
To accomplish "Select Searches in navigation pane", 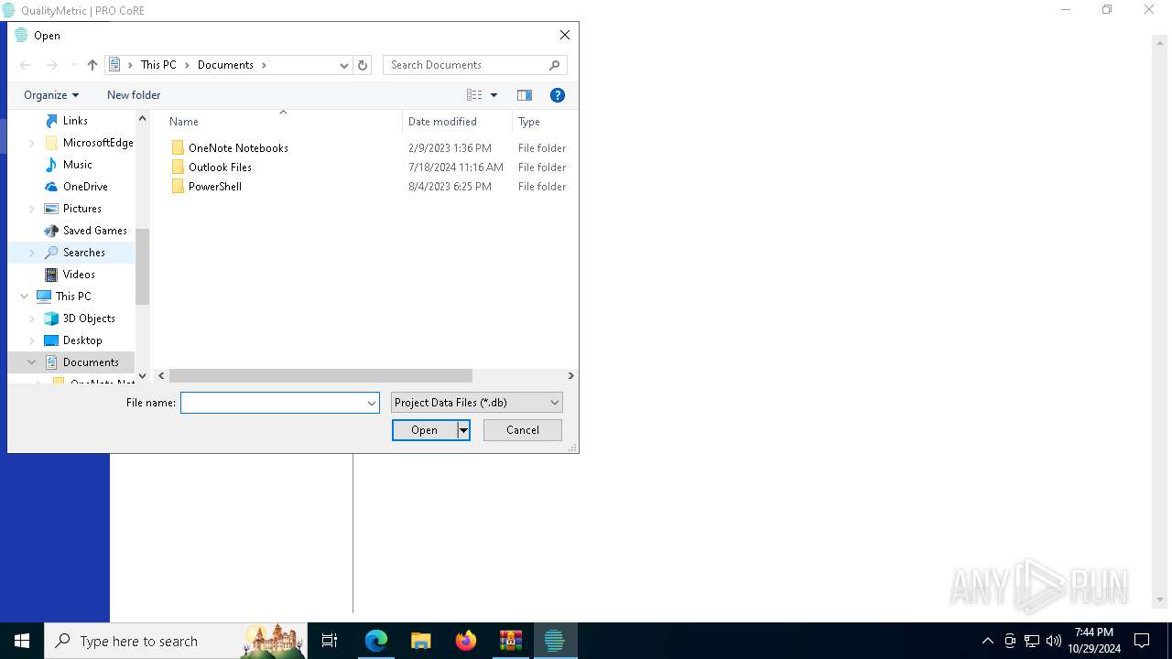I will click(84, 253).
